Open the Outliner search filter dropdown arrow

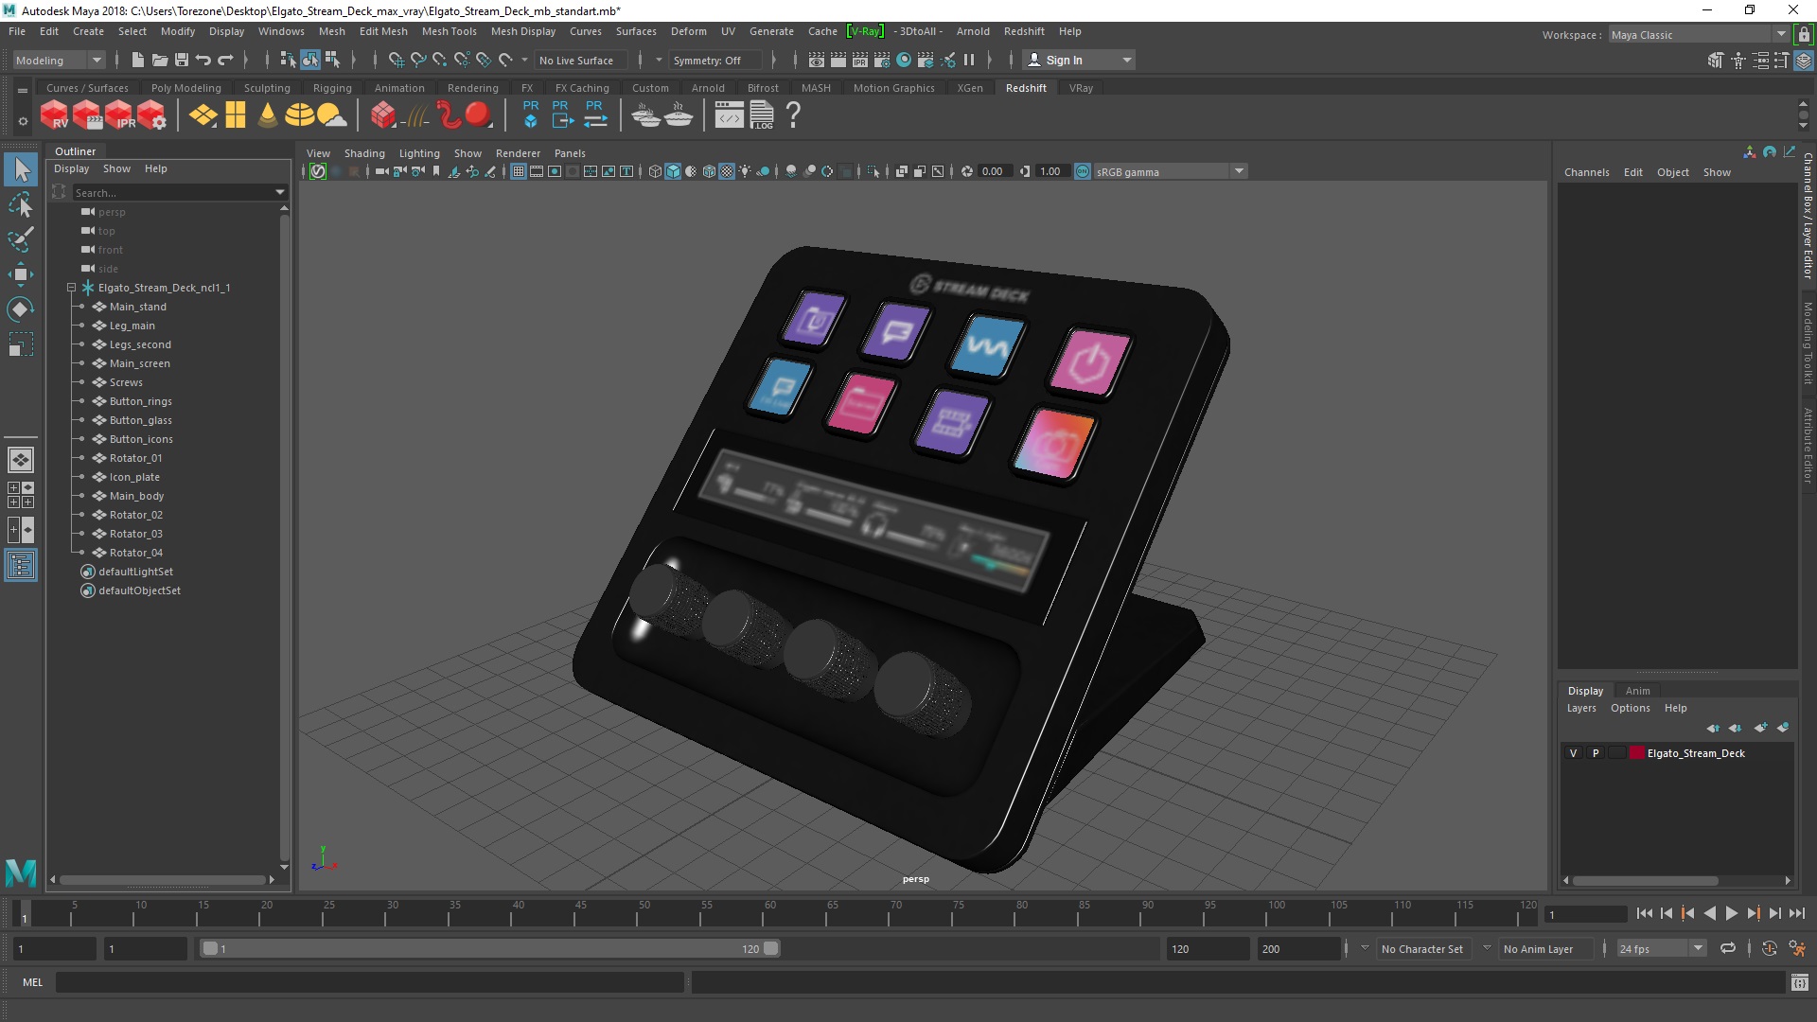click(x=280, y=192)
